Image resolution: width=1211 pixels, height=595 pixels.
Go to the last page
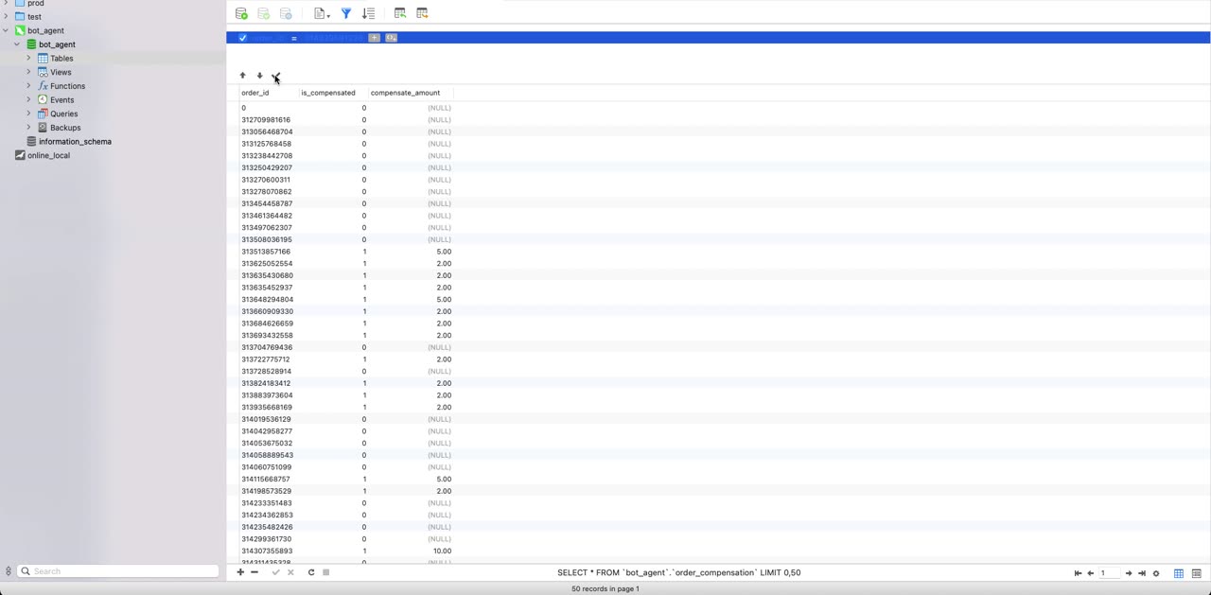point(1142,573)
